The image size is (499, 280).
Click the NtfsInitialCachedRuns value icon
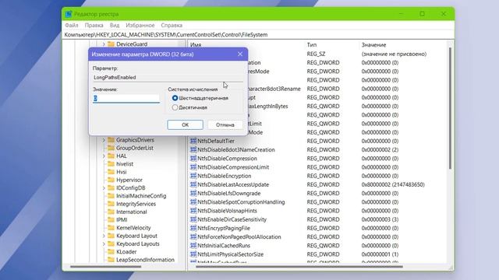pyautogui.click(x=193, y=246)
